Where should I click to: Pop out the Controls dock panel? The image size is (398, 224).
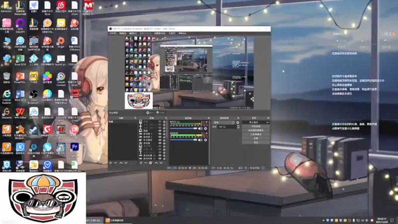(268, 118)
